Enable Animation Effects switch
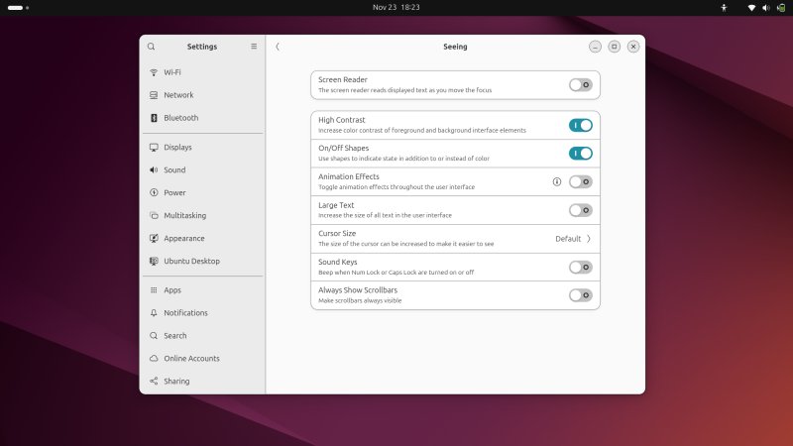This screenshot has height=446, width=793. click(581, 182)
